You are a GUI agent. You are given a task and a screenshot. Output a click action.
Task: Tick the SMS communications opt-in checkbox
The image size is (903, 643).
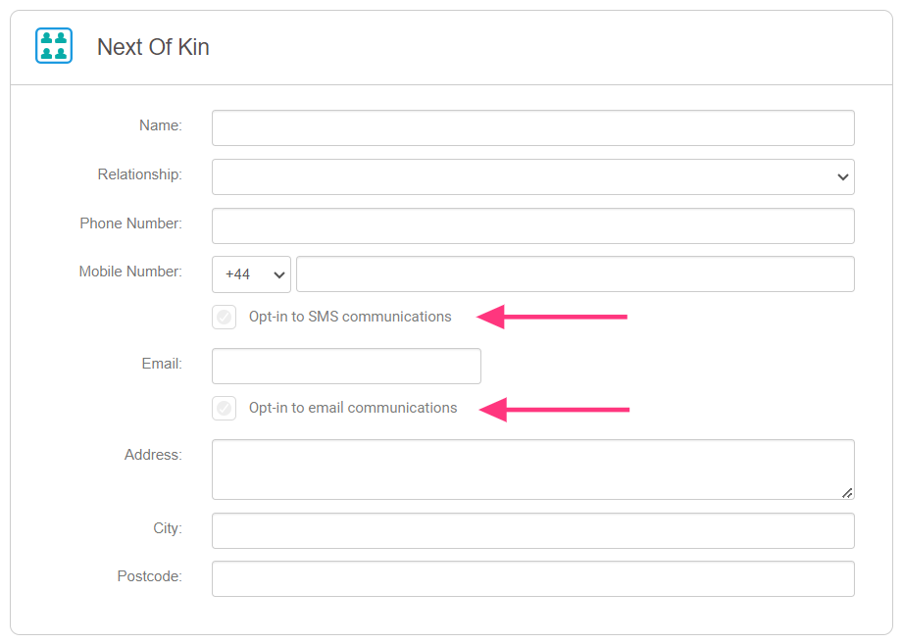225,318
